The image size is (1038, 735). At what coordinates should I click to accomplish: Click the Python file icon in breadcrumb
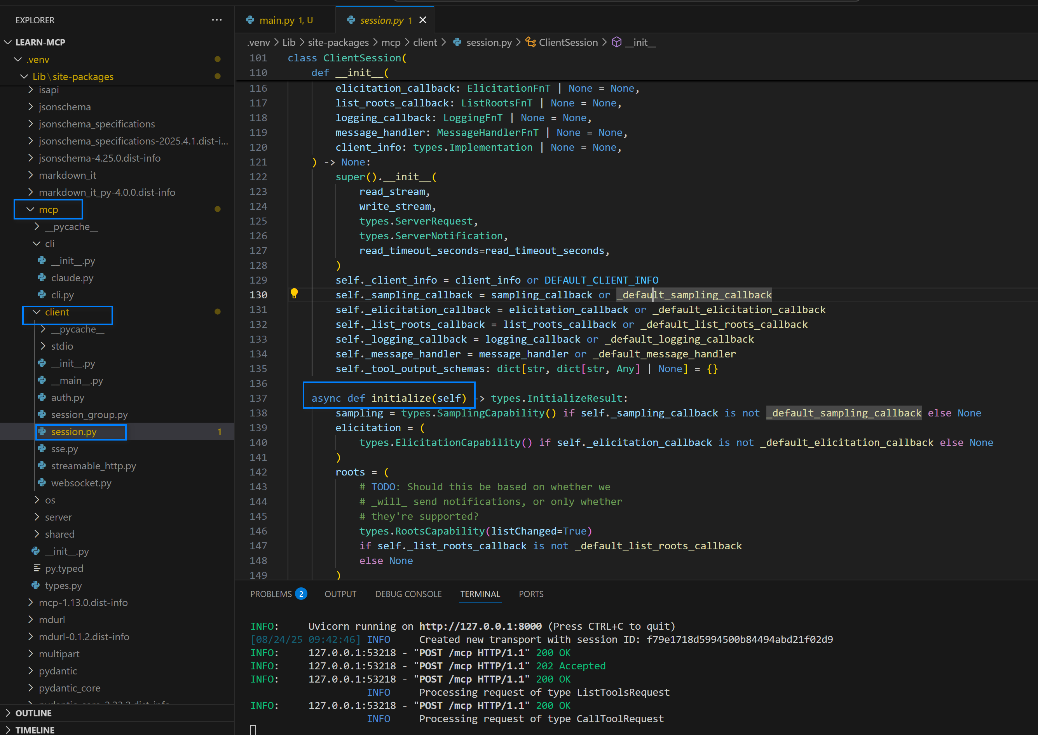(457, 42)
